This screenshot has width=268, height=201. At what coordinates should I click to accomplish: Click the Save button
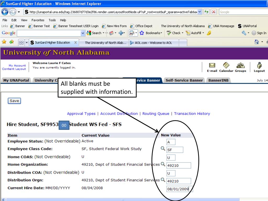[14, 101]
